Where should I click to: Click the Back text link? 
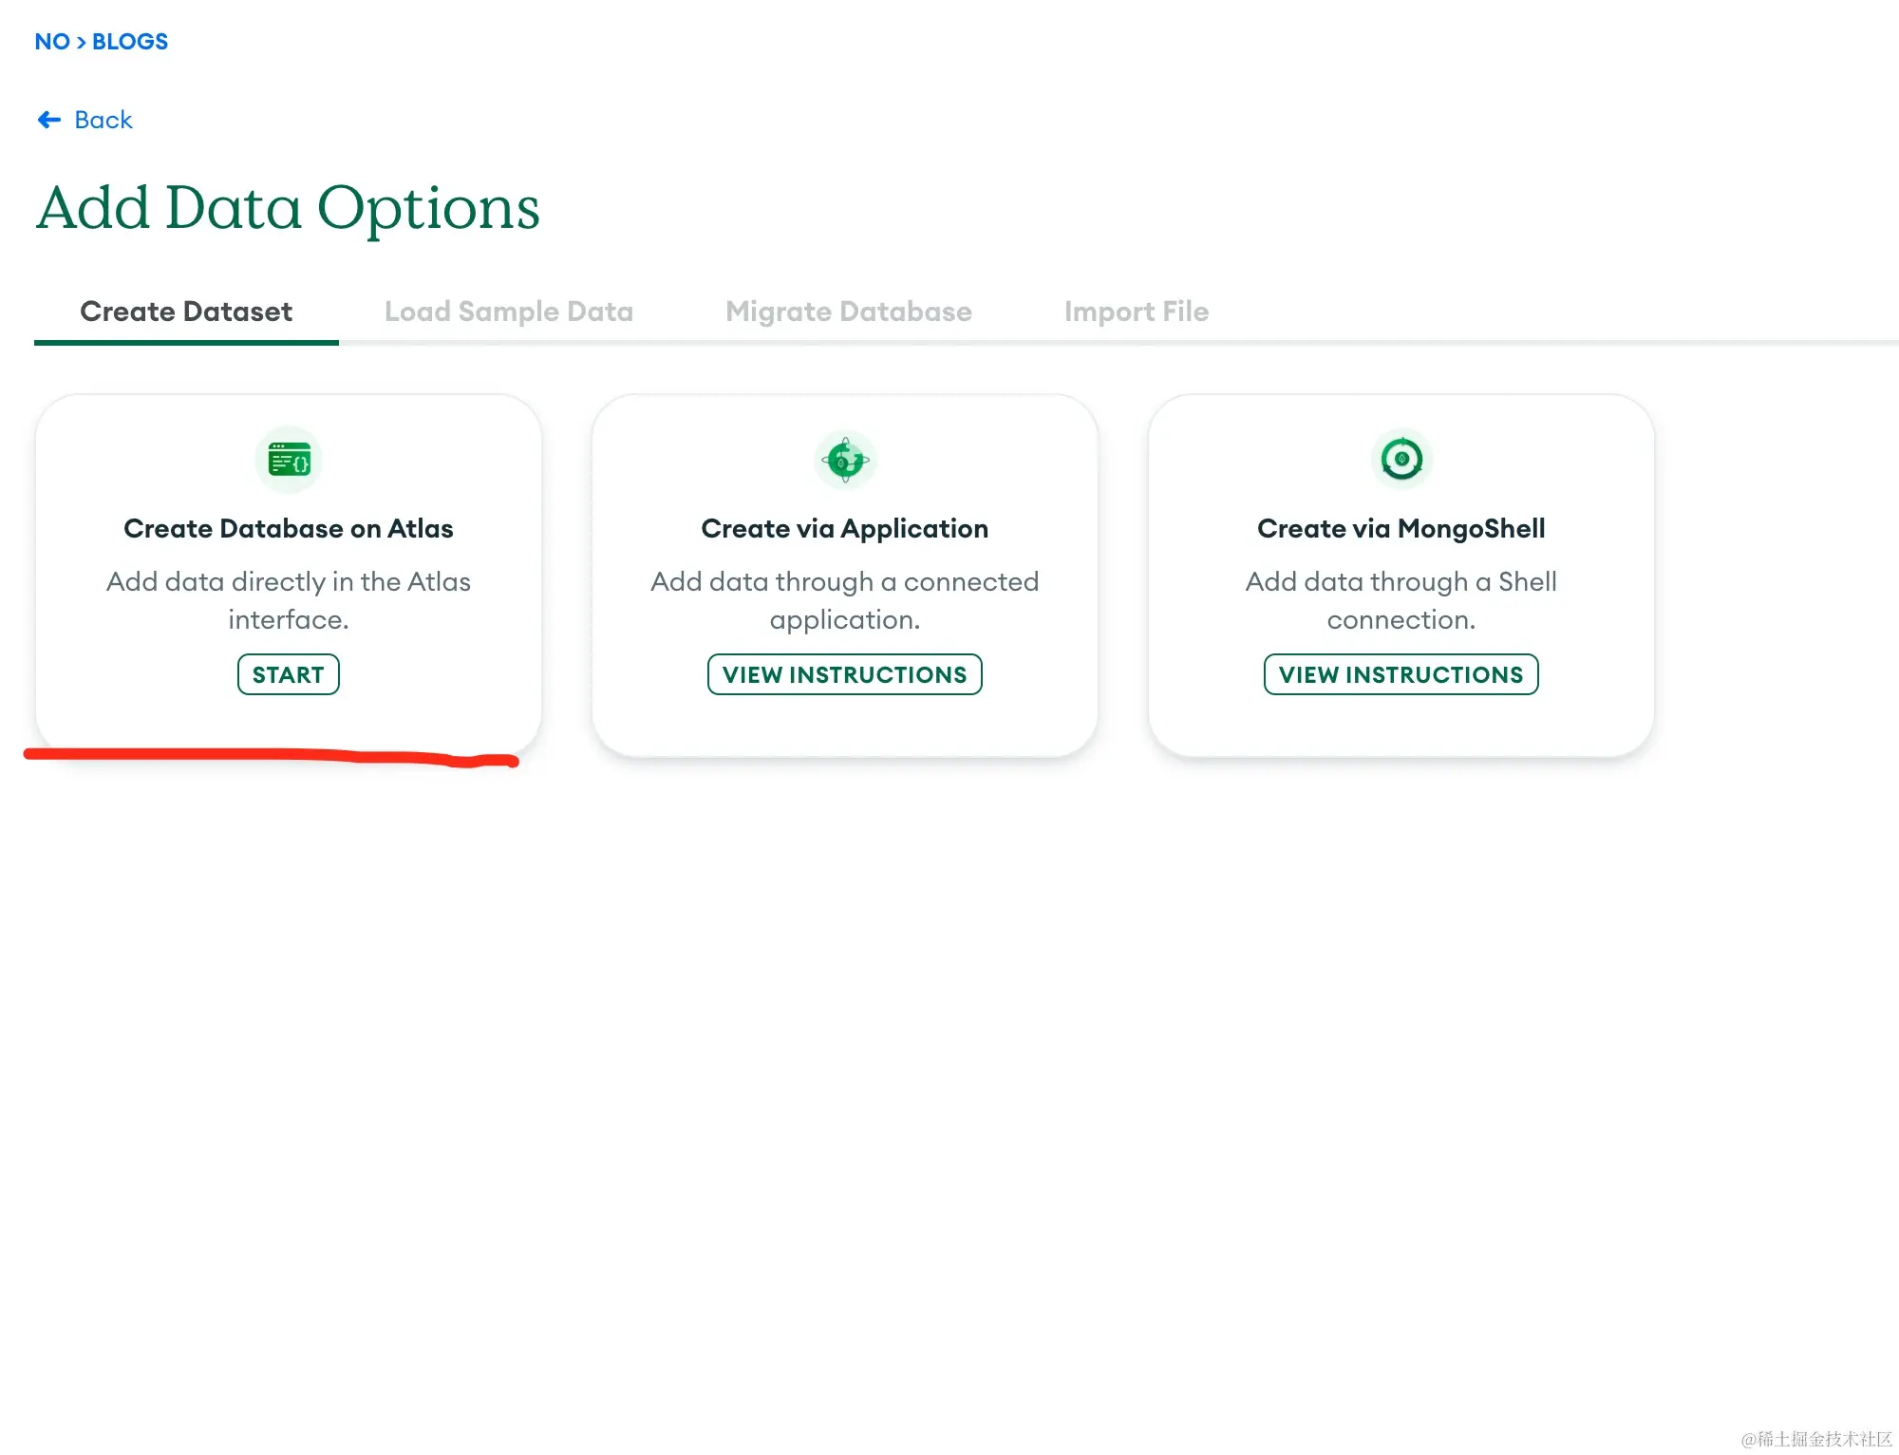[x=103, y=120]
